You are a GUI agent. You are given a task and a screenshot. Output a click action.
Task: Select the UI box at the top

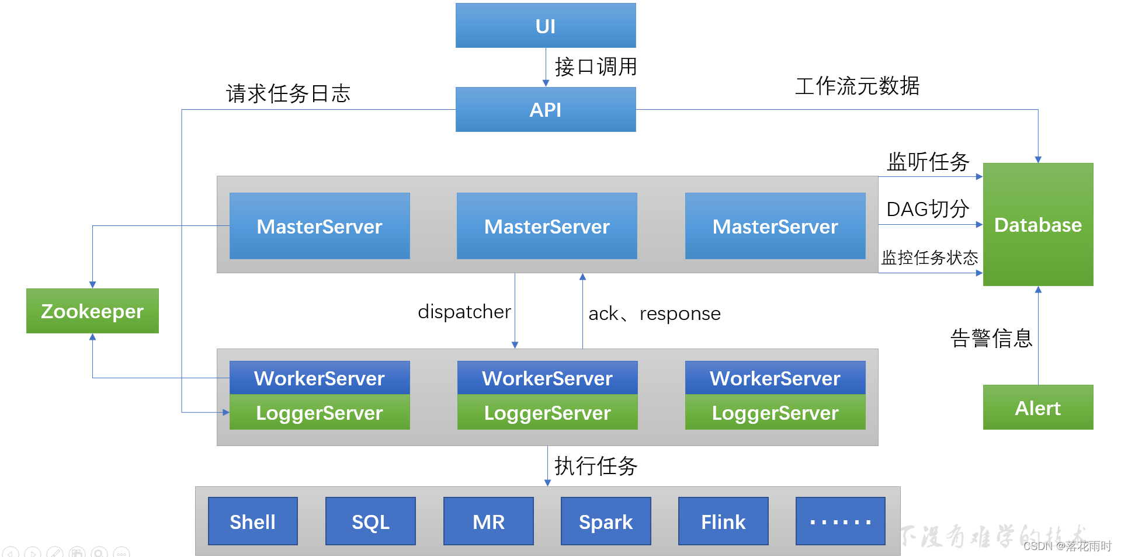pyautogui.click(x=545, y=25)
